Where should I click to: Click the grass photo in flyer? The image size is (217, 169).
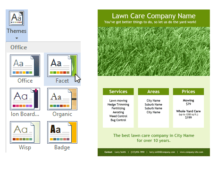point(154,51)
